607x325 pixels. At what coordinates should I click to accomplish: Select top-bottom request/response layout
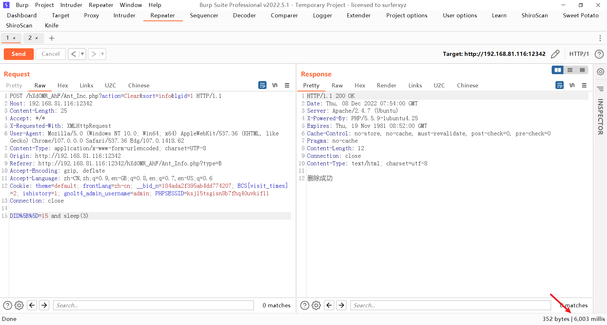(570, 70)
